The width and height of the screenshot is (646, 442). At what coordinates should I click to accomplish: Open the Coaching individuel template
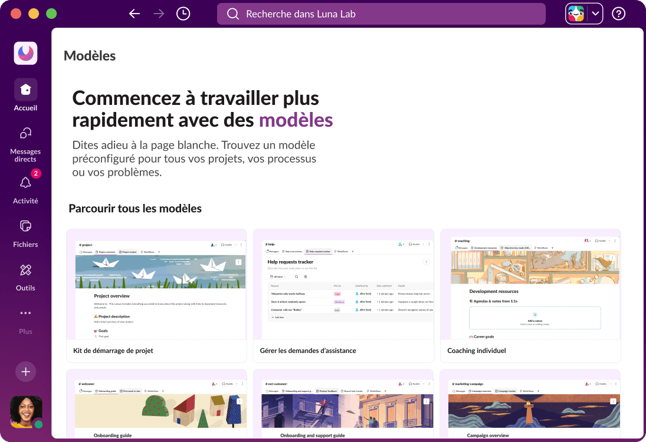[530, 295]
